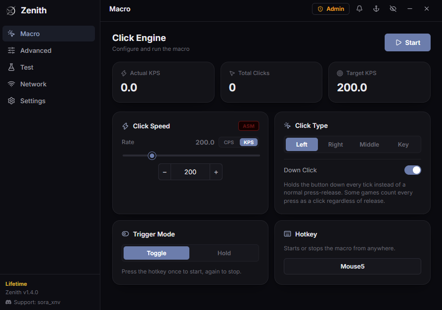
Task: Select the Right click type
Action: (335, 145)
